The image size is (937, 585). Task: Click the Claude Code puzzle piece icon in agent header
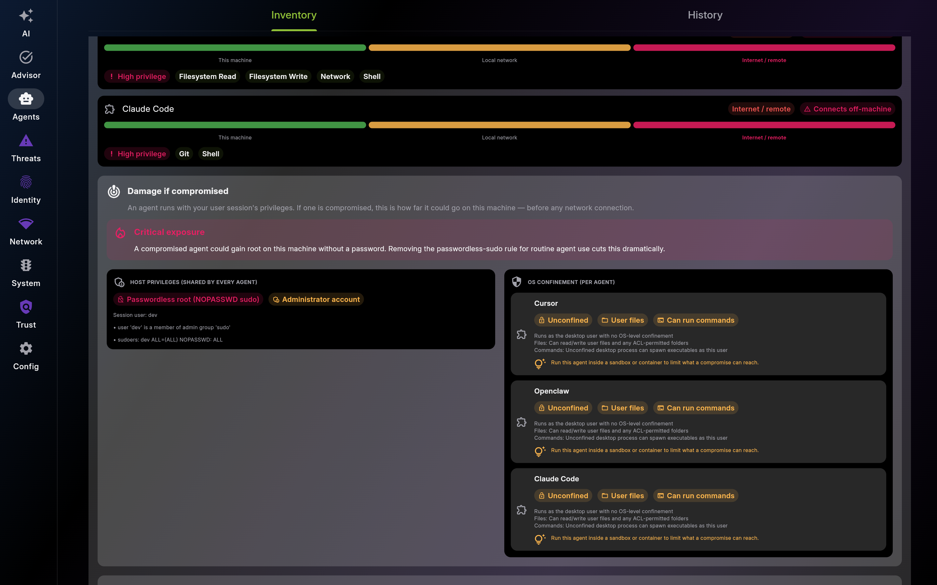(x=110, y=109)
